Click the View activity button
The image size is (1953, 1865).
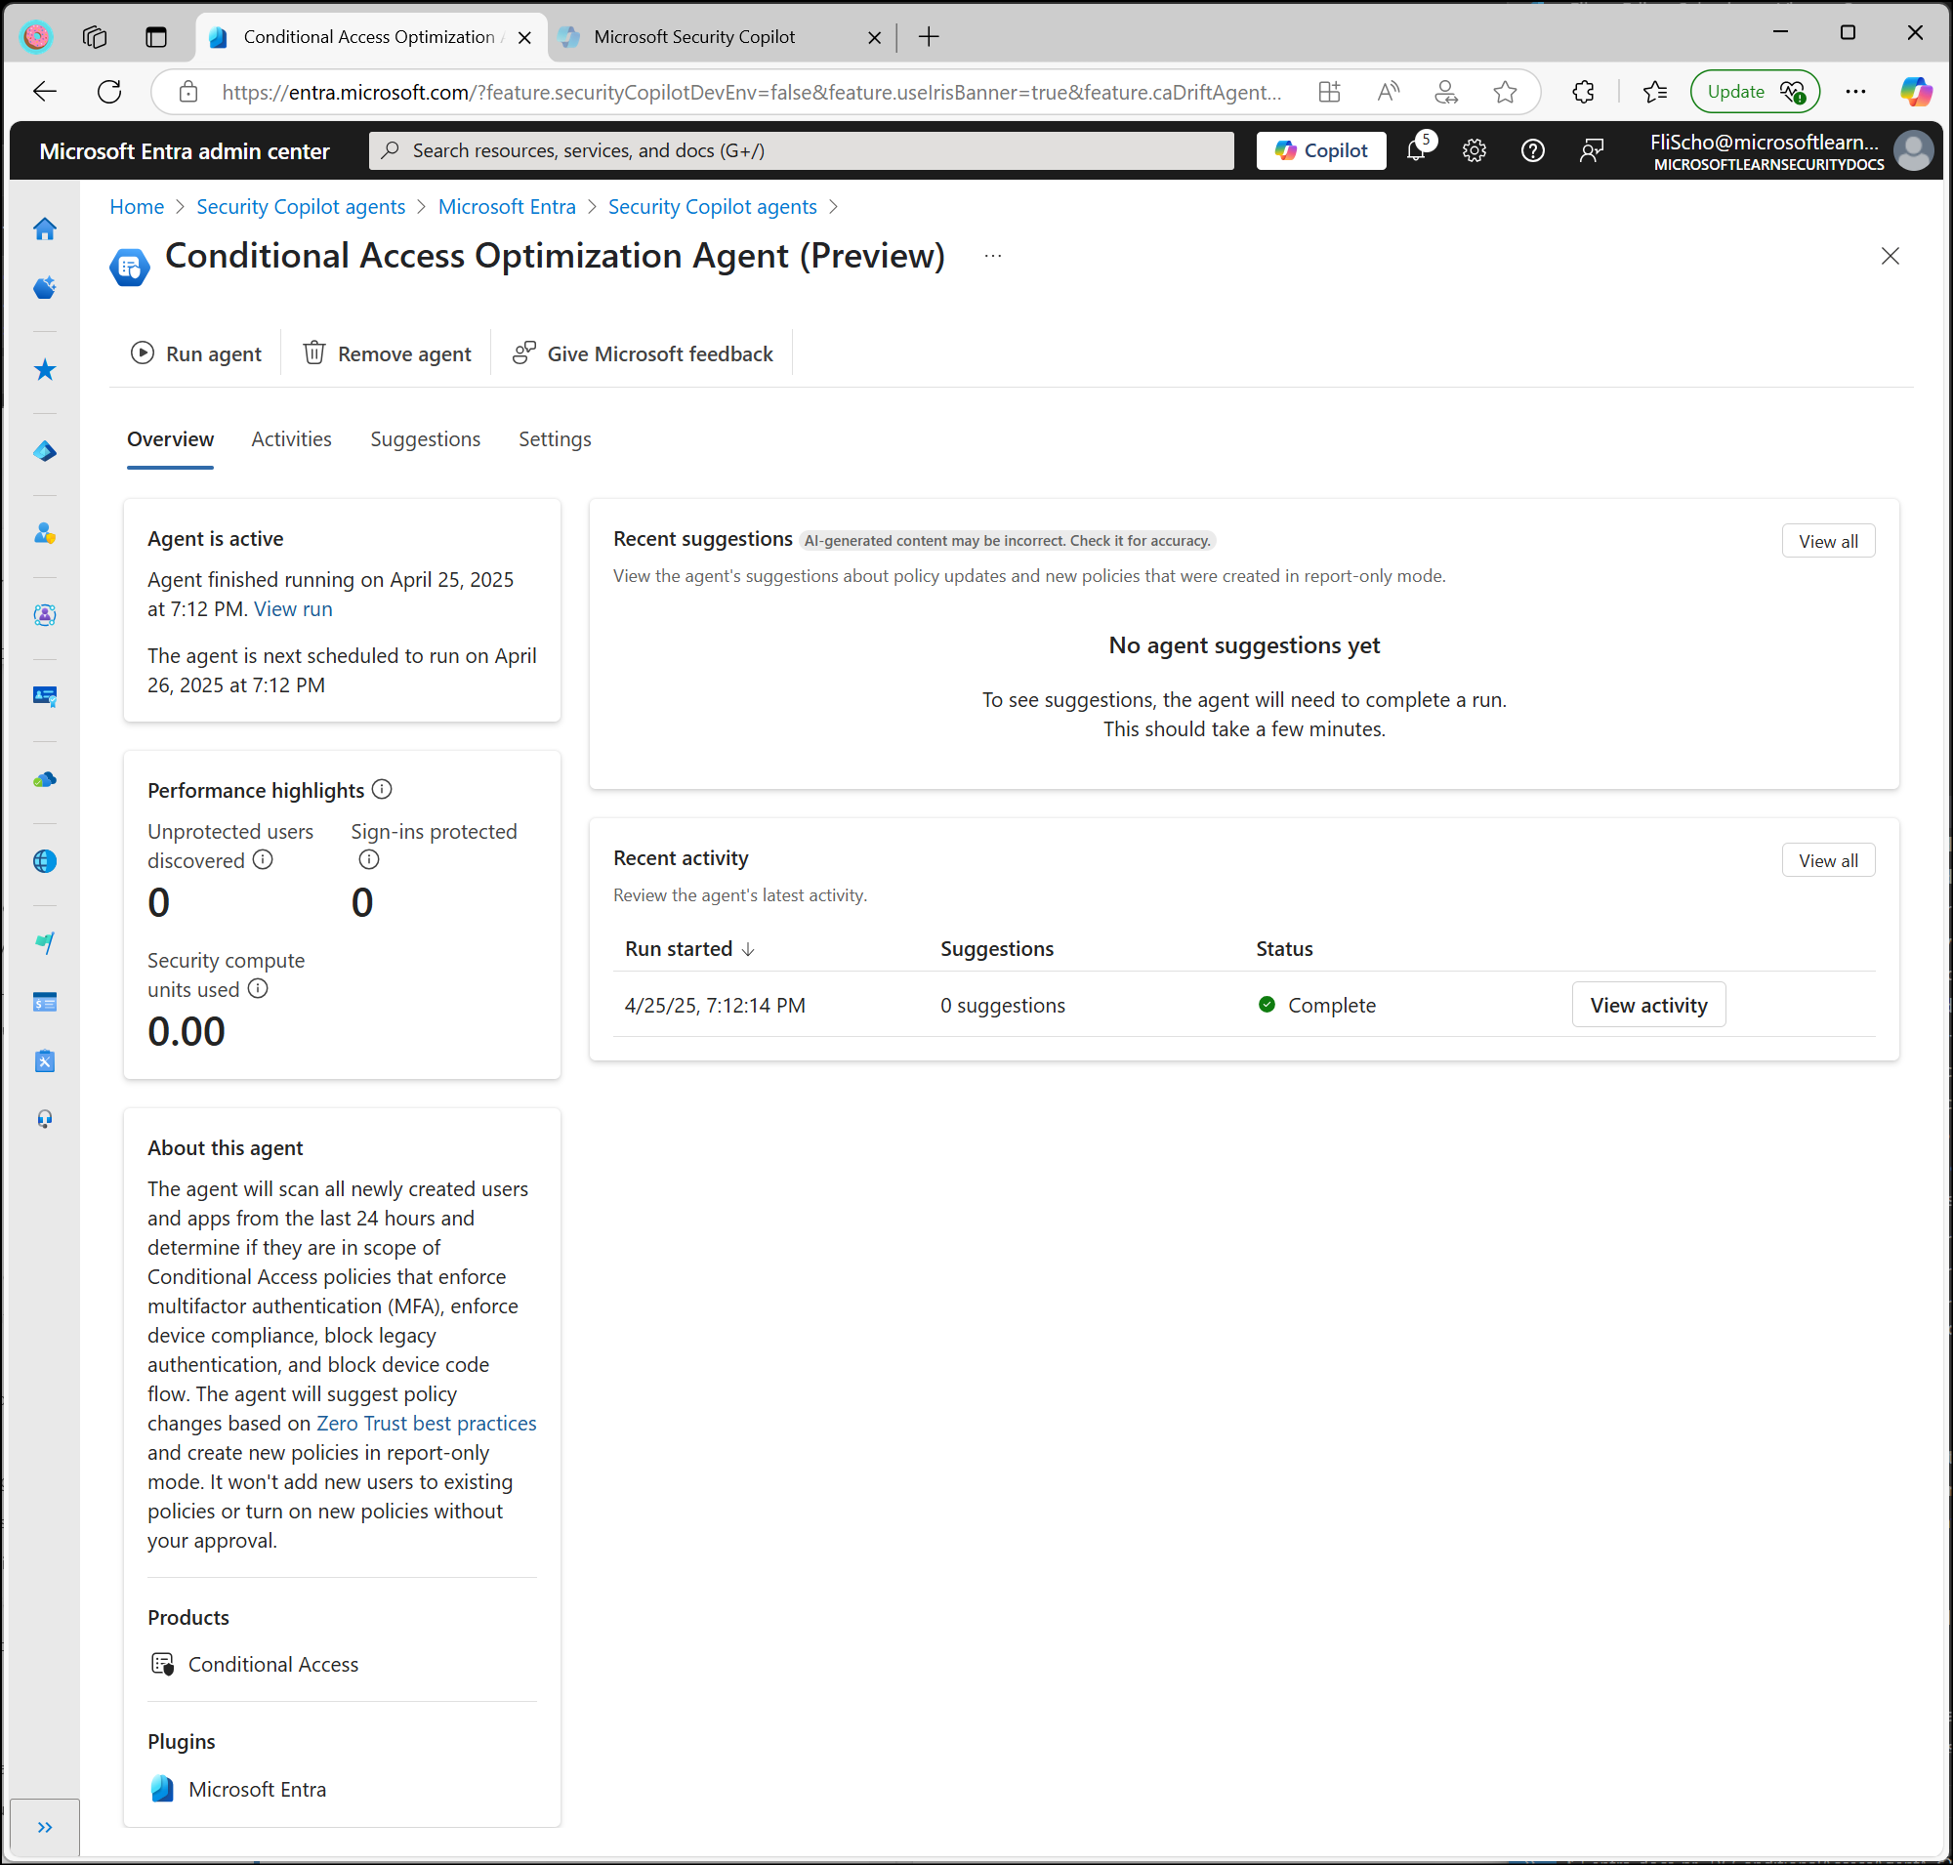(1647, 1005)
